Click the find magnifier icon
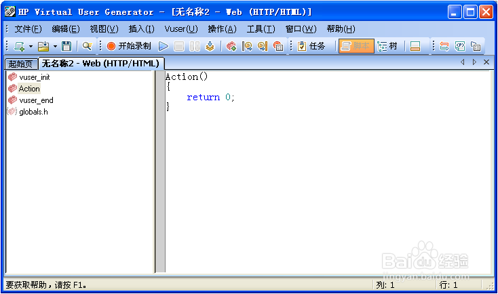Screen dimensions: 498x294 tap(87, 46)
